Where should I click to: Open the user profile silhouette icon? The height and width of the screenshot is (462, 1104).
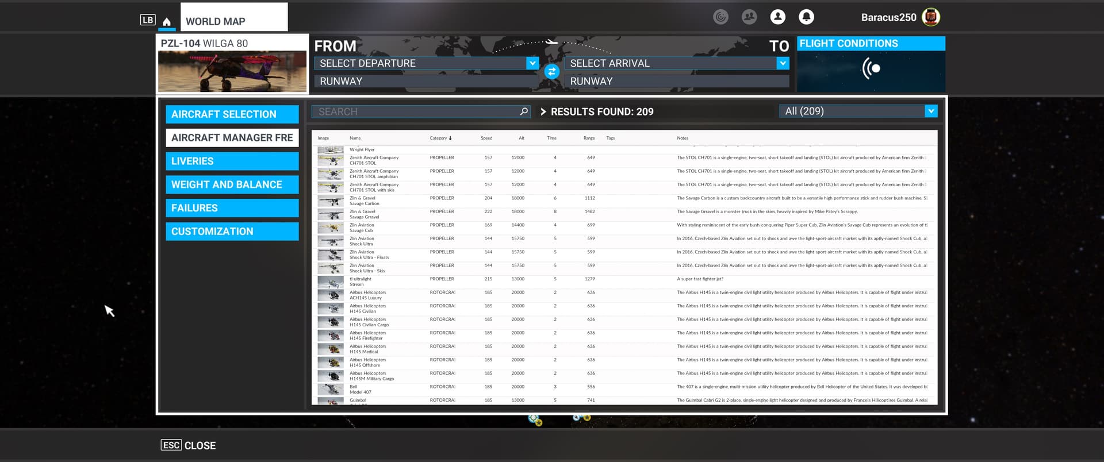click(777, 17)
